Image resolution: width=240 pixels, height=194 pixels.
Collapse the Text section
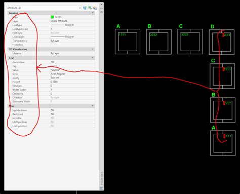pyautogui.click(x=93, y=58)
